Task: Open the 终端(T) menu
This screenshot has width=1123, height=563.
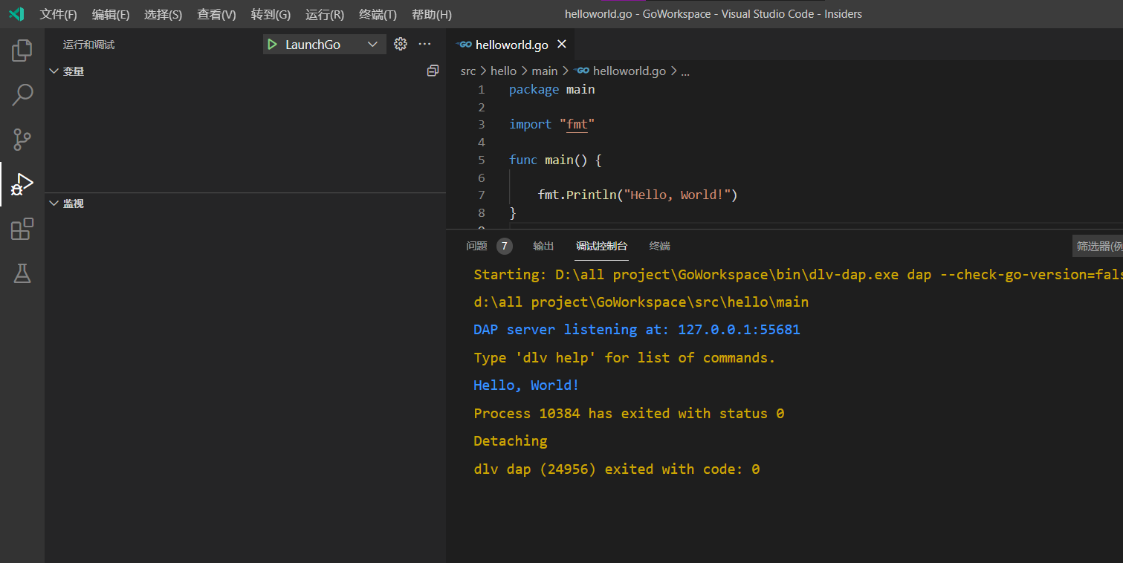Action: tap(378, 14)
